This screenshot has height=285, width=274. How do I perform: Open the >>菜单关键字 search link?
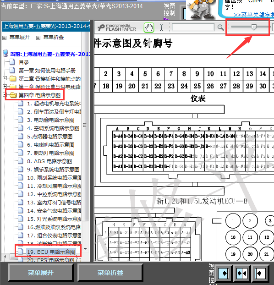point(254,15)
